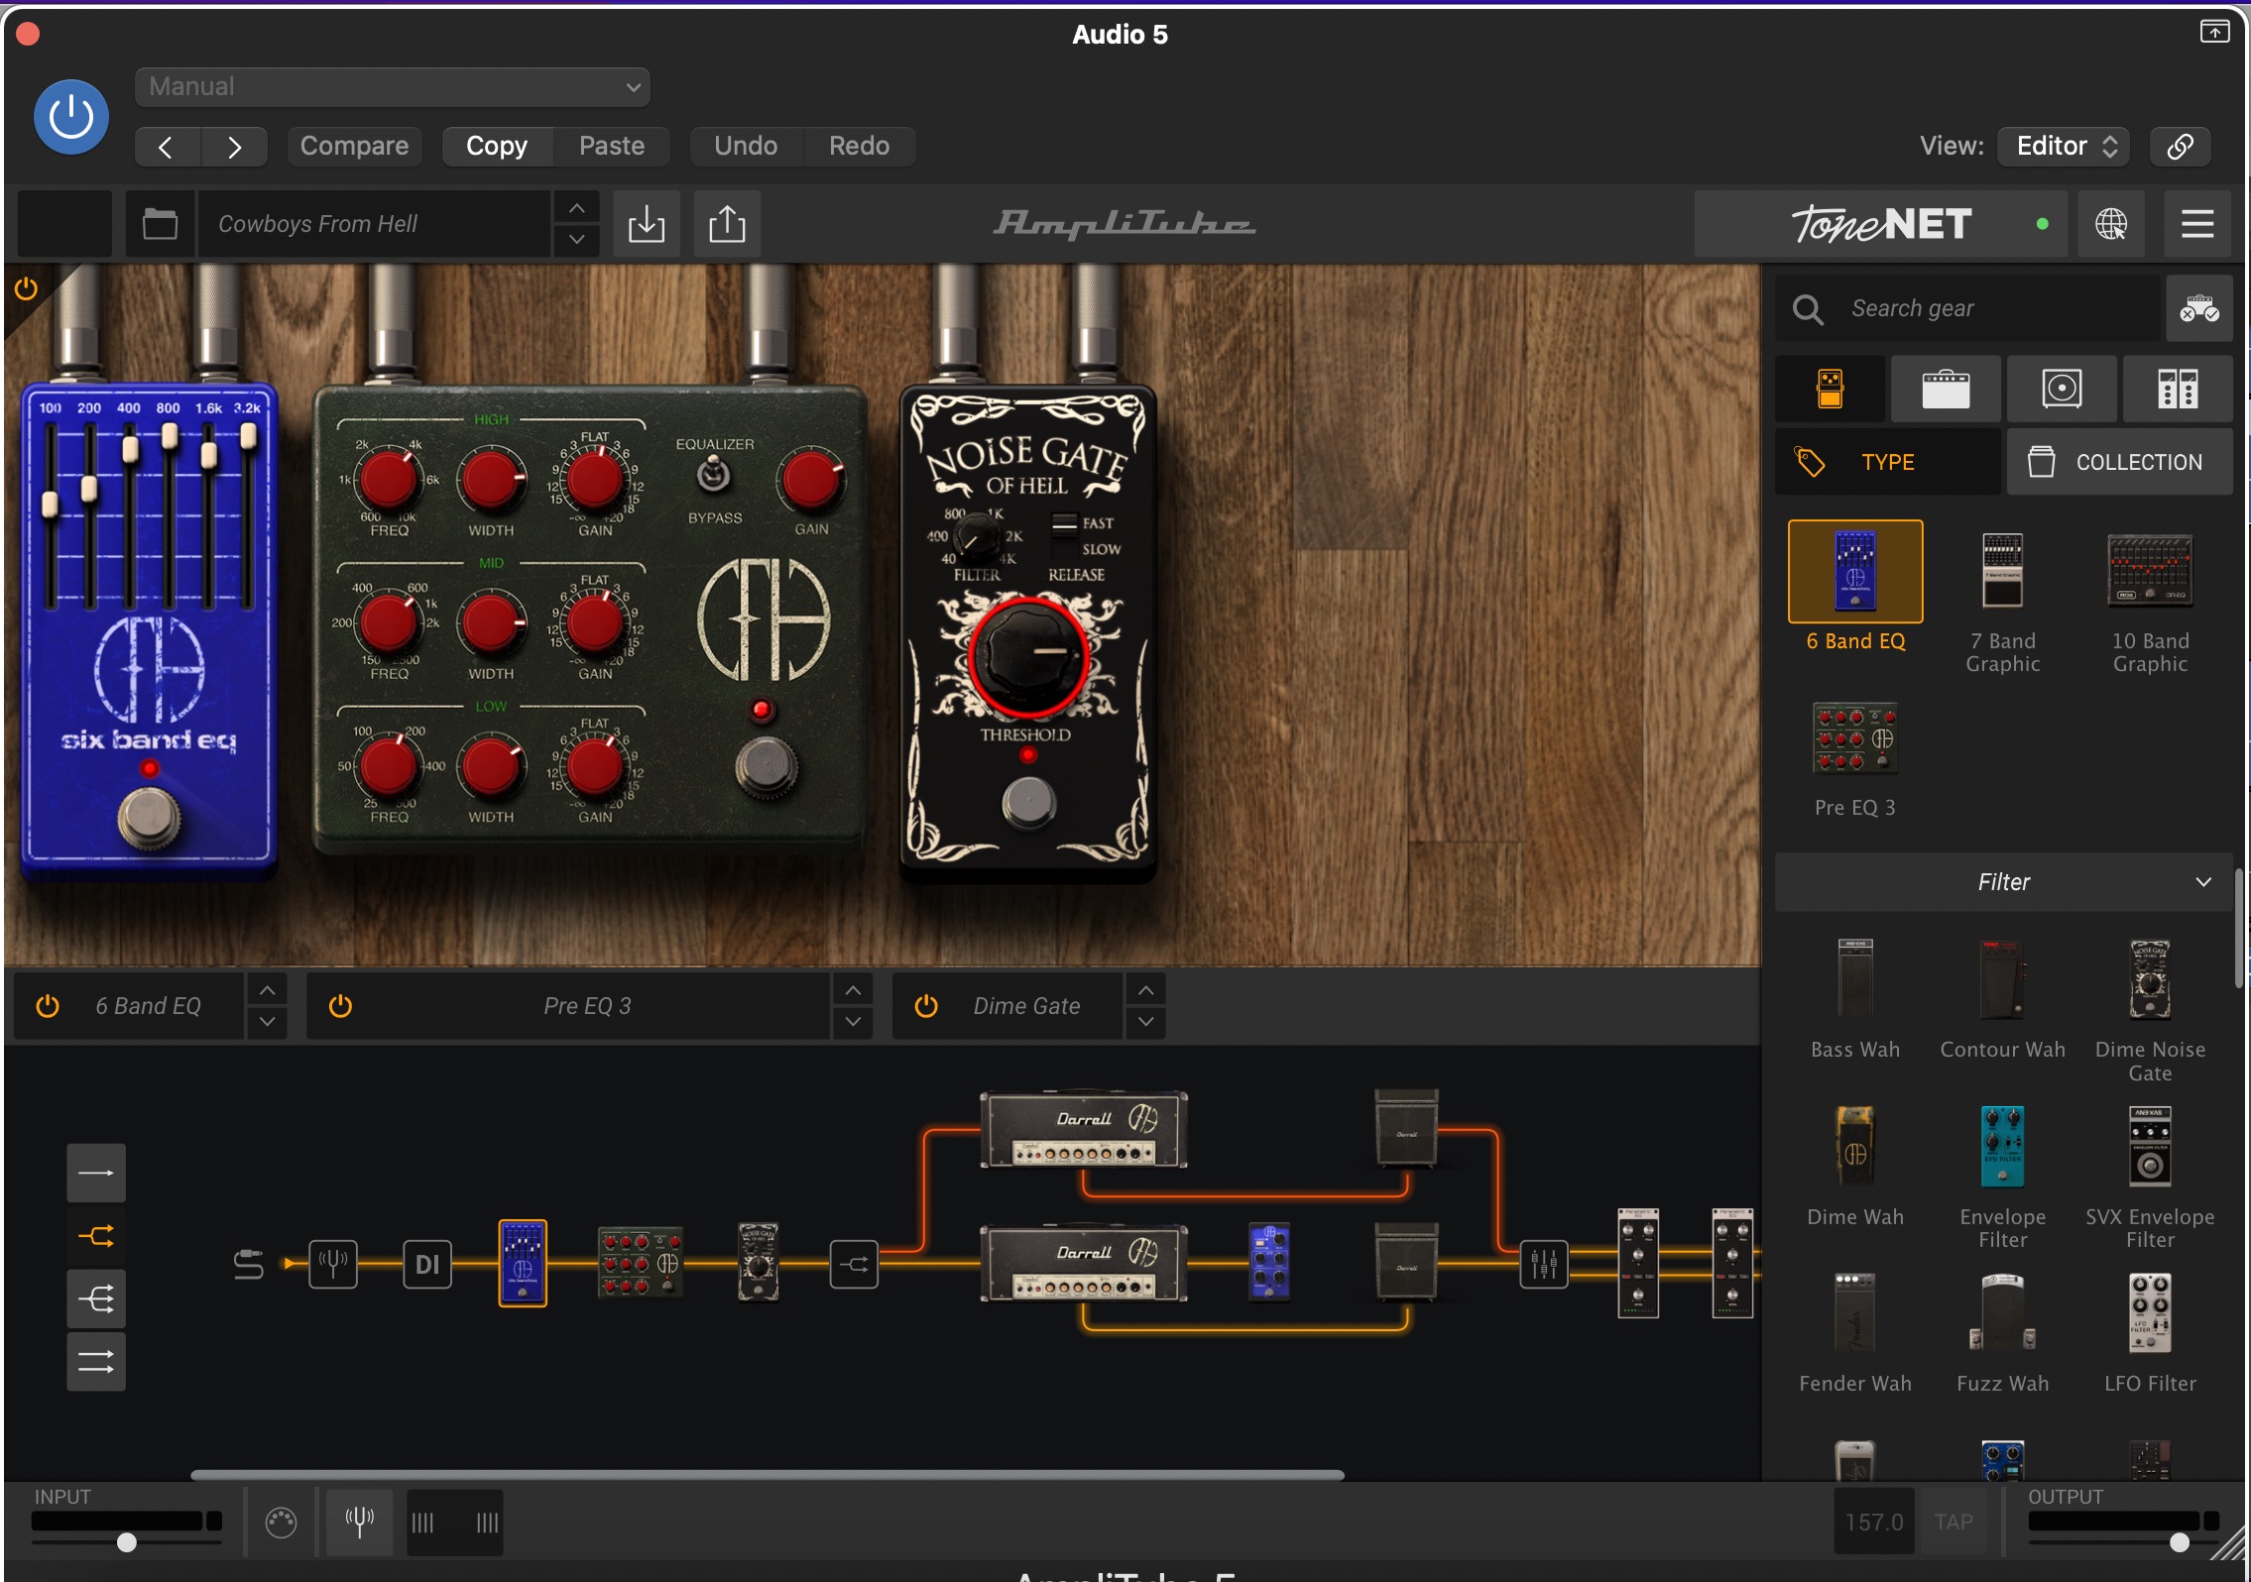
Task: Flip the EQUALIZER BYPASS toggle switch
Action: 714,476
